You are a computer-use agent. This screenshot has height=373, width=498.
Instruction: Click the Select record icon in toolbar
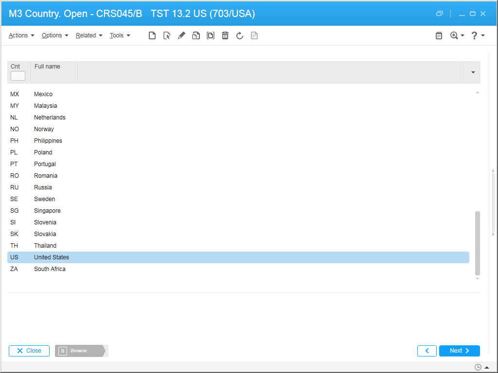click(167, 35)
